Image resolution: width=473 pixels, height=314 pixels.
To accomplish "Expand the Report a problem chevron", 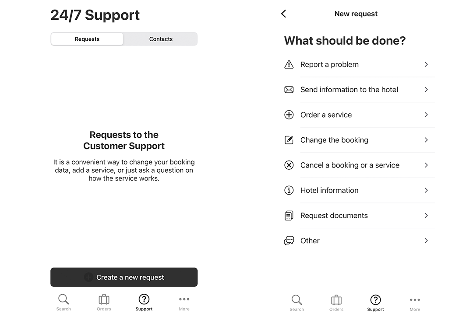I will (x=426, y=64).
